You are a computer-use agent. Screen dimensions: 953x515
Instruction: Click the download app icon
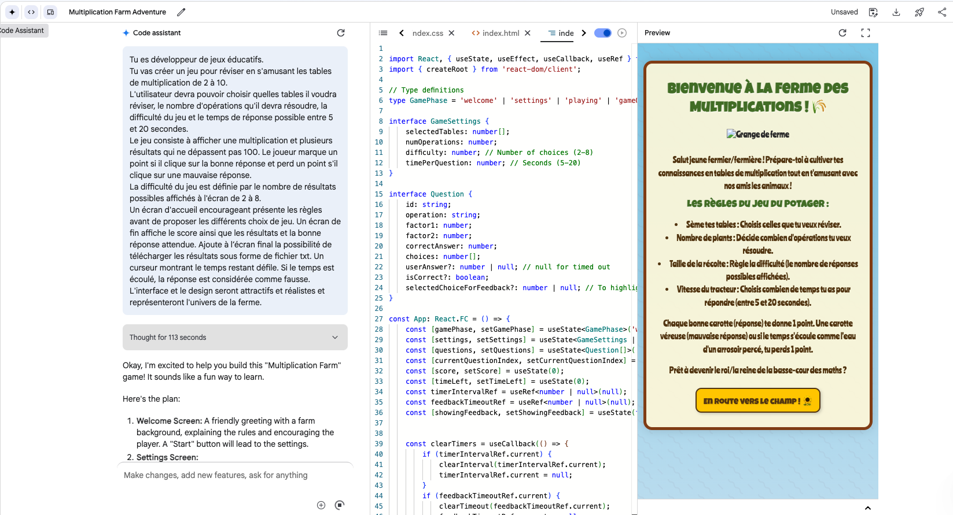click(x=896, y=12)
